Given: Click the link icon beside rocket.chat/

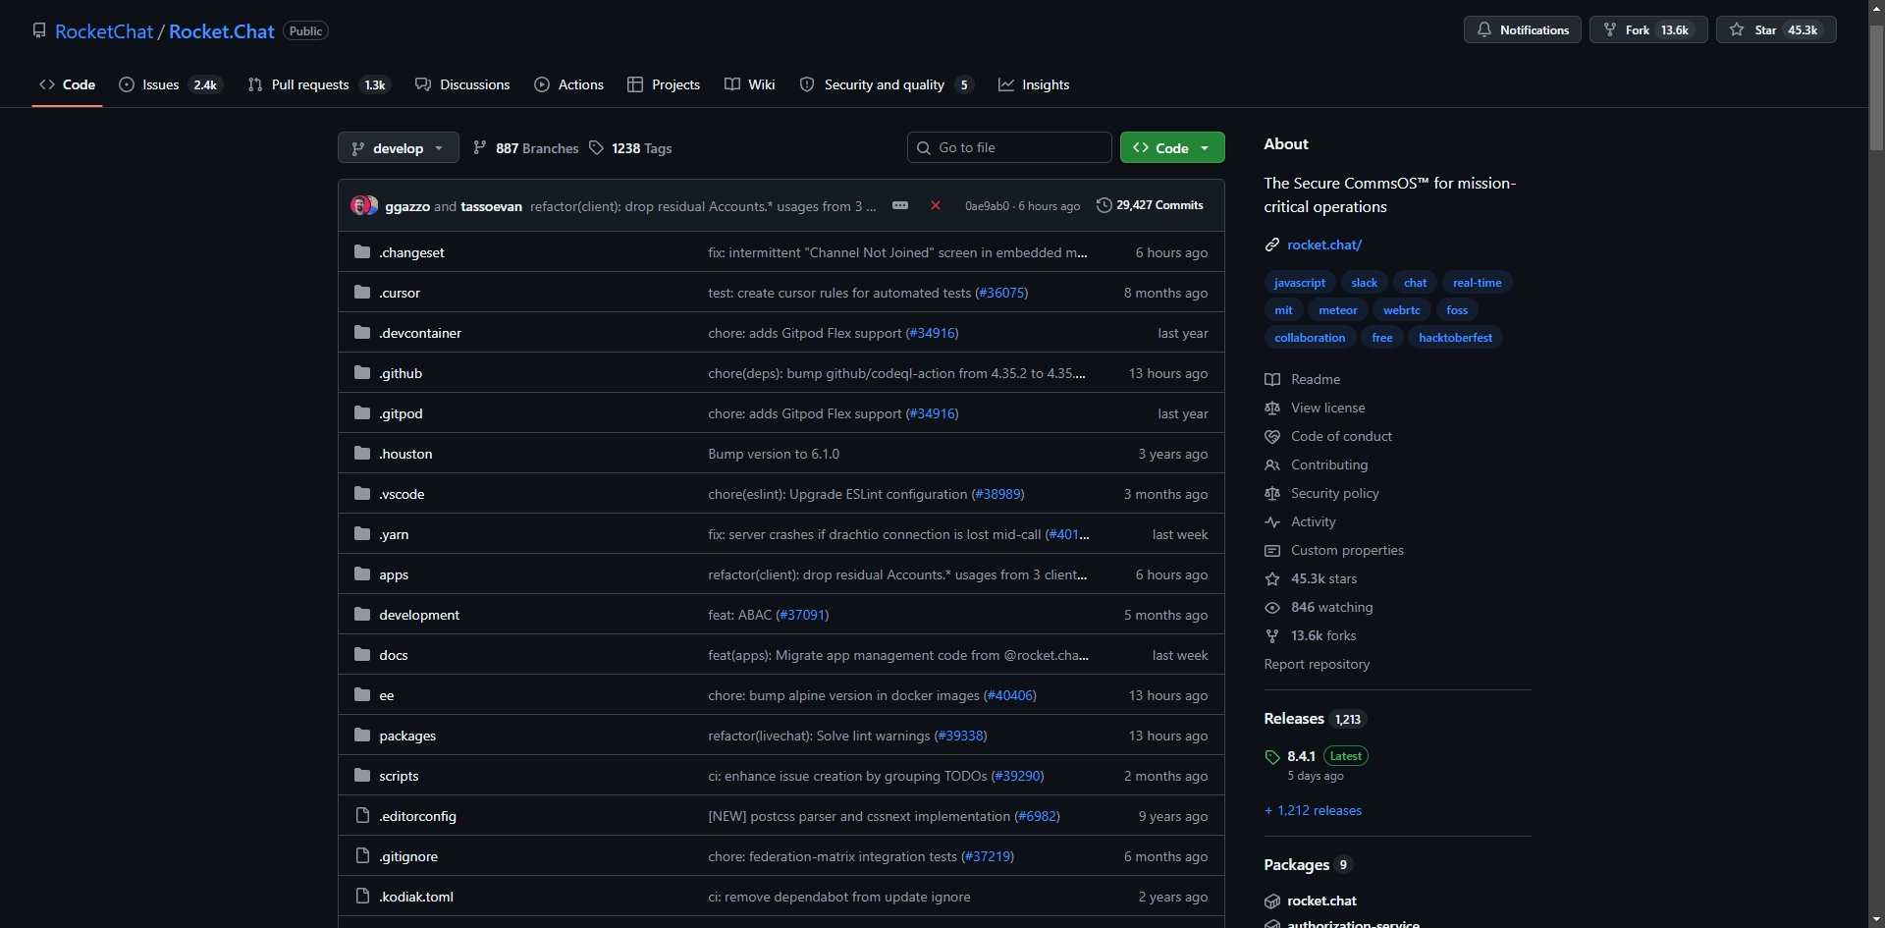Looking at the screenshot, I should pyautogui.click(x=1272, y=245).
